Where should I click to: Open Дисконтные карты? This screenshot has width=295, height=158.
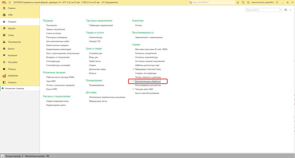click(97, 69)
